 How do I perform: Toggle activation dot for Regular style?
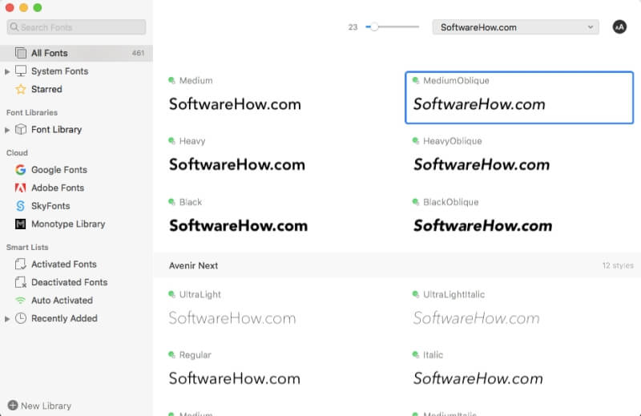tap(171, 354)
